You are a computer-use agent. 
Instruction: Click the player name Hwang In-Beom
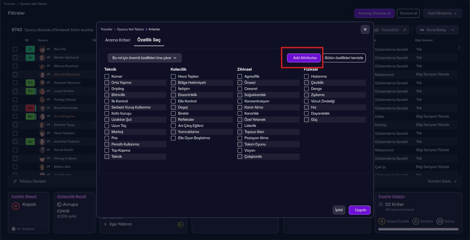(65, 158)
